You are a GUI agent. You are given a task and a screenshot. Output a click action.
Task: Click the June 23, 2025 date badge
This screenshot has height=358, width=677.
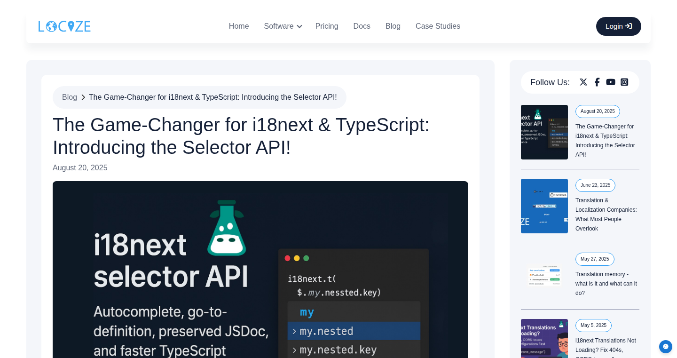point(595,185)
